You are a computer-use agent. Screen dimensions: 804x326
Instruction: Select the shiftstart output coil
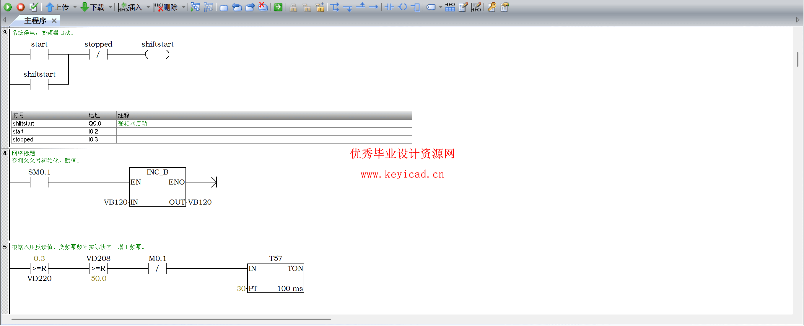[x=157, y=55]
